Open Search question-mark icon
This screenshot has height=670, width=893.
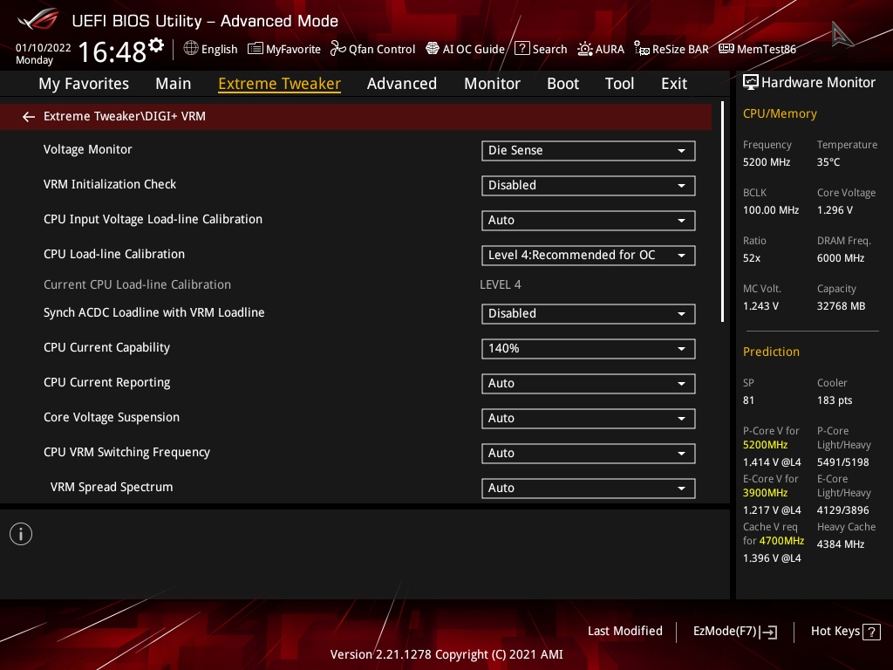(x=521, y=49)
